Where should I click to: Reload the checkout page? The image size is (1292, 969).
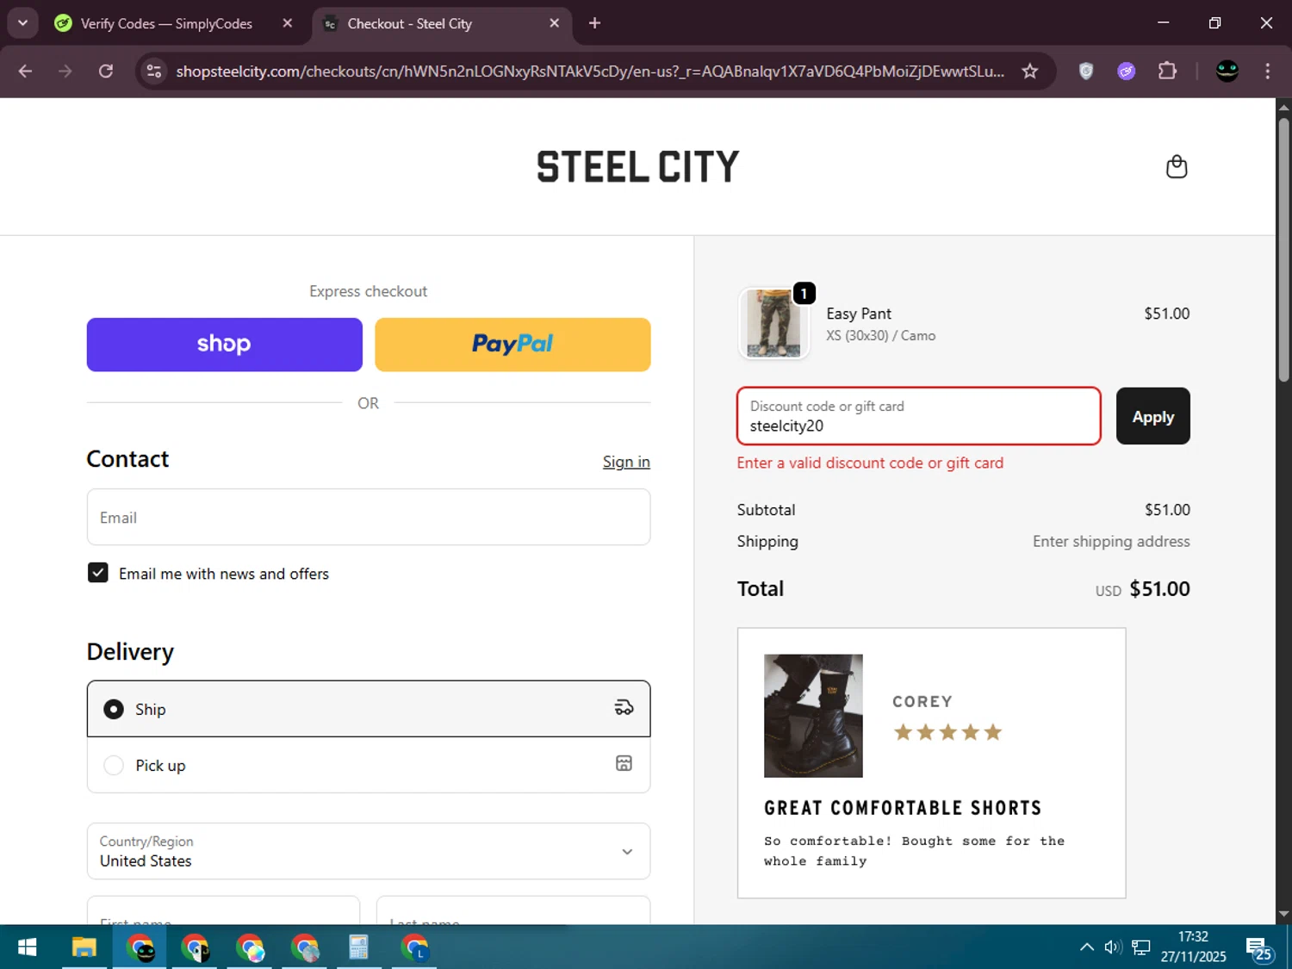[x=106, y=71]
